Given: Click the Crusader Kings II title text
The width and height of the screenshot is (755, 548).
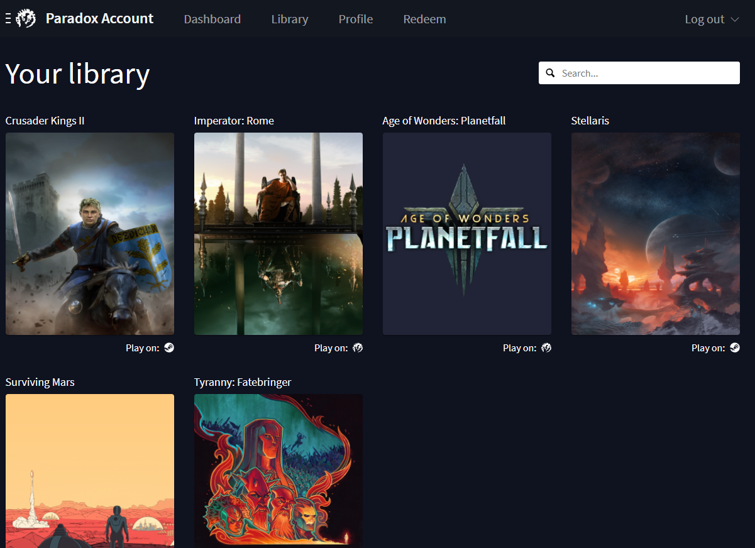Looking at the screenshot, I should pos(45,121).
